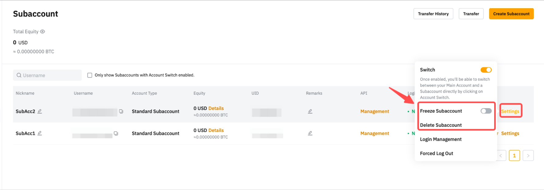Open Settings dropdown for SubAcc1

[510, 133]
